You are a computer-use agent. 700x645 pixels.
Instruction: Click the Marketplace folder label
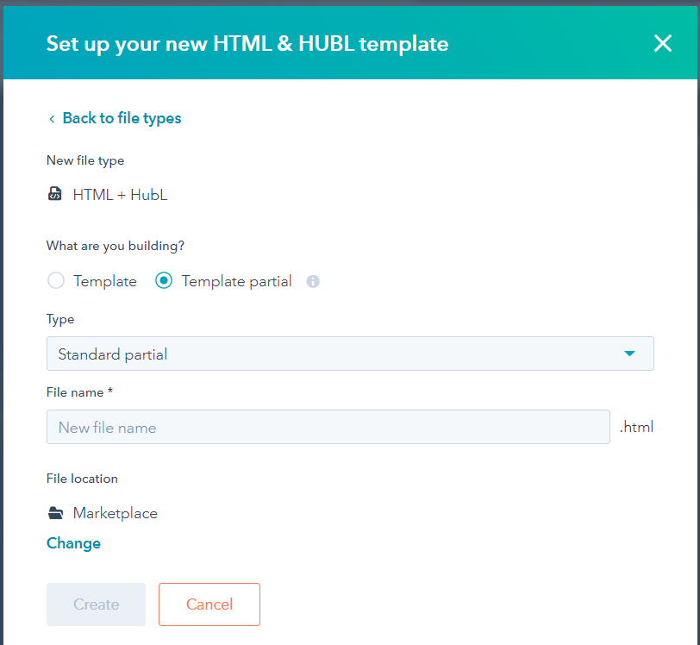pyautogui.click(x=115, y=512)
